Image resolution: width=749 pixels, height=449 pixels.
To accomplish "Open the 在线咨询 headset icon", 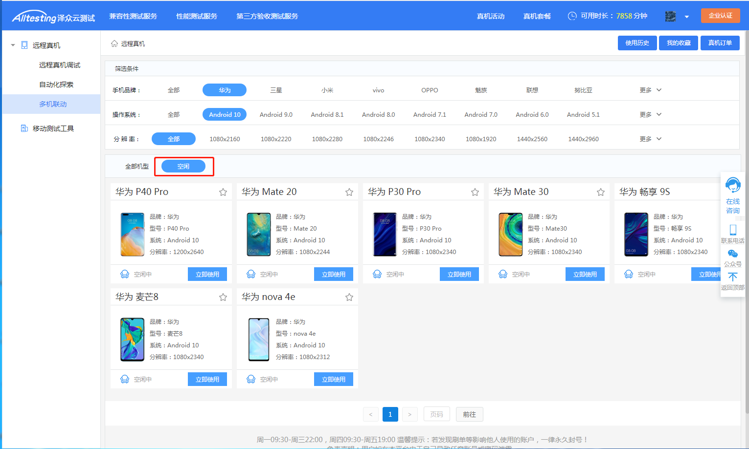I will pos(733,186).
